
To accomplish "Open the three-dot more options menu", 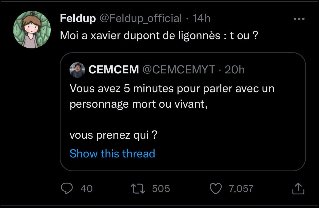I will tap(299, 19).
